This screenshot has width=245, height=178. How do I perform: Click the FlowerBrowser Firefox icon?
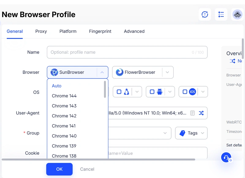119,72
